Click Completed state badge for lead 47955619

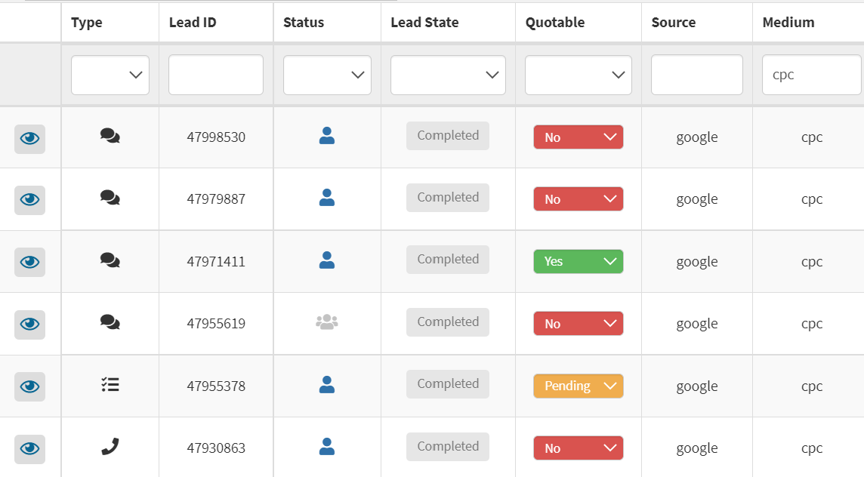click(448, 322)
